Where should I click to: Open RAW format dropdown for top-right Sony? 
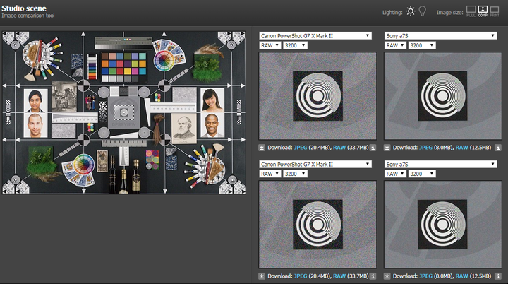[x=395, y=45]
